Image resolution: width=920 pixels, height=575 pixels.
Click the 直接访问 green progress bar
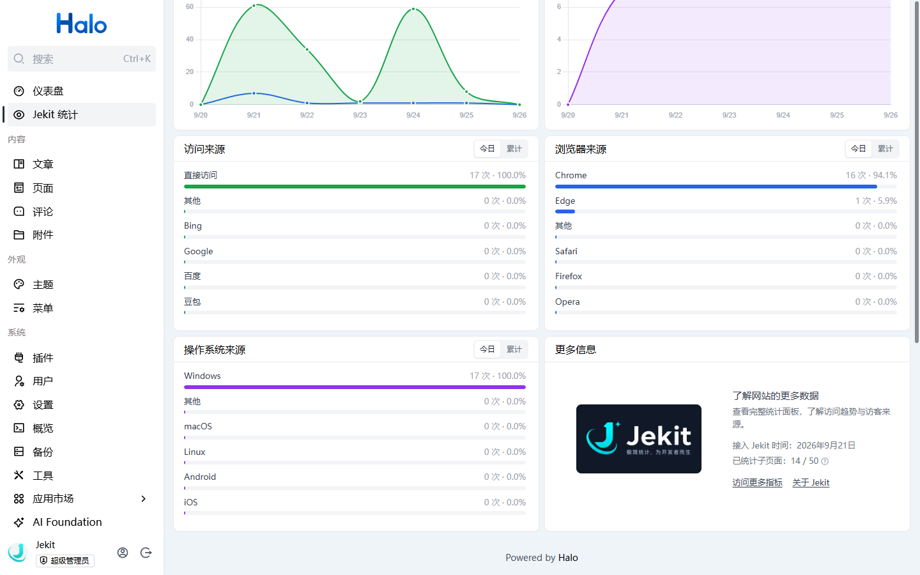[x=355, y=187]
